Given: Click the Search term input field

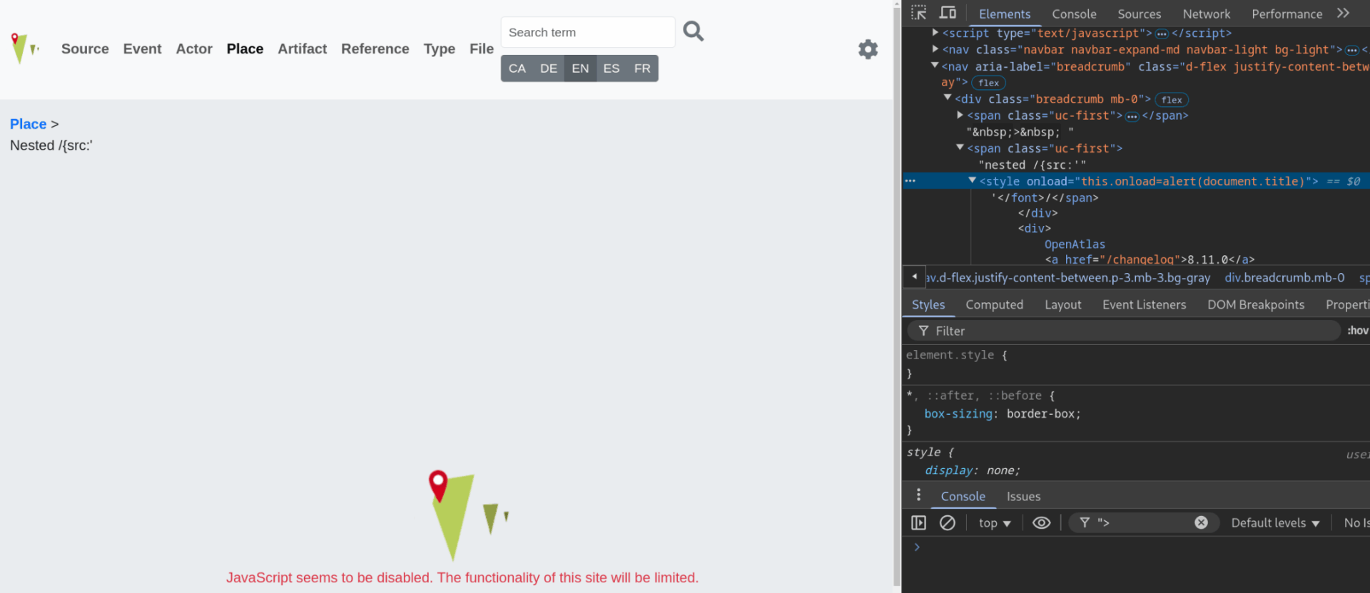Looking at the screenshot, I should tap(588, 32).
